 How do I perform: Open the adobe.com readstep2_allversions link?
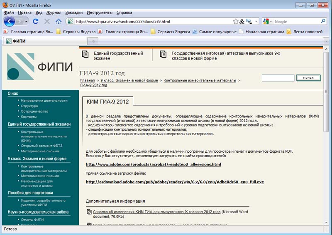tap(153, 165)
